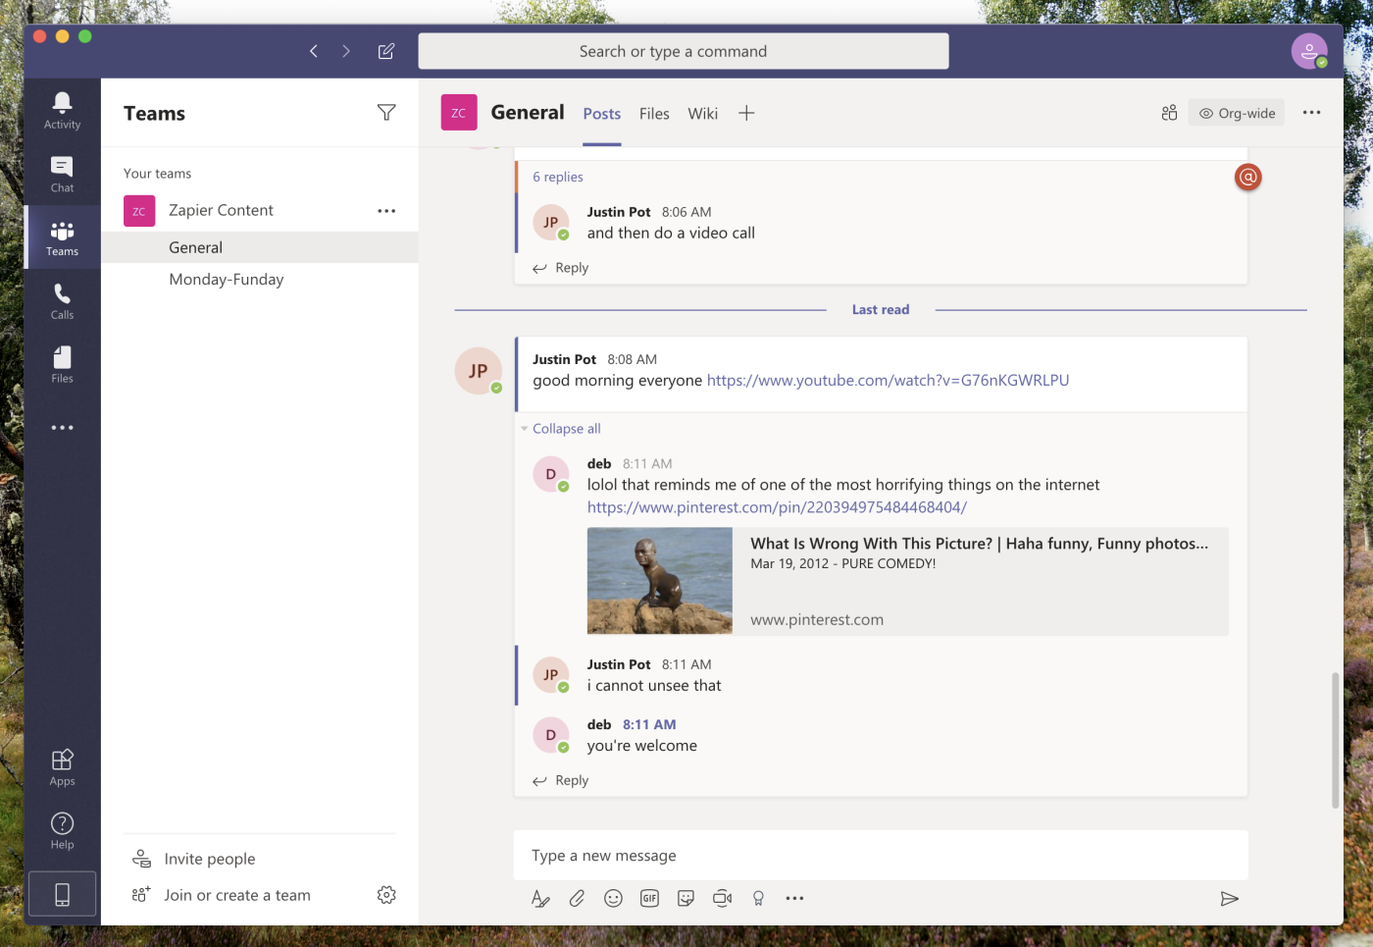Image resolution: width=1373 pixels, height=947 pixels.
Task: Open the YouTube link in message
Action: (x=888, y=381)
